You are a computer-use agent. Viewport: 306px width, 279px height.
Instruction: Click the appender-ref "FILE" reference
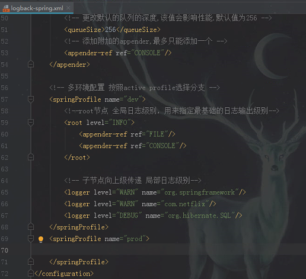(157, 134)
